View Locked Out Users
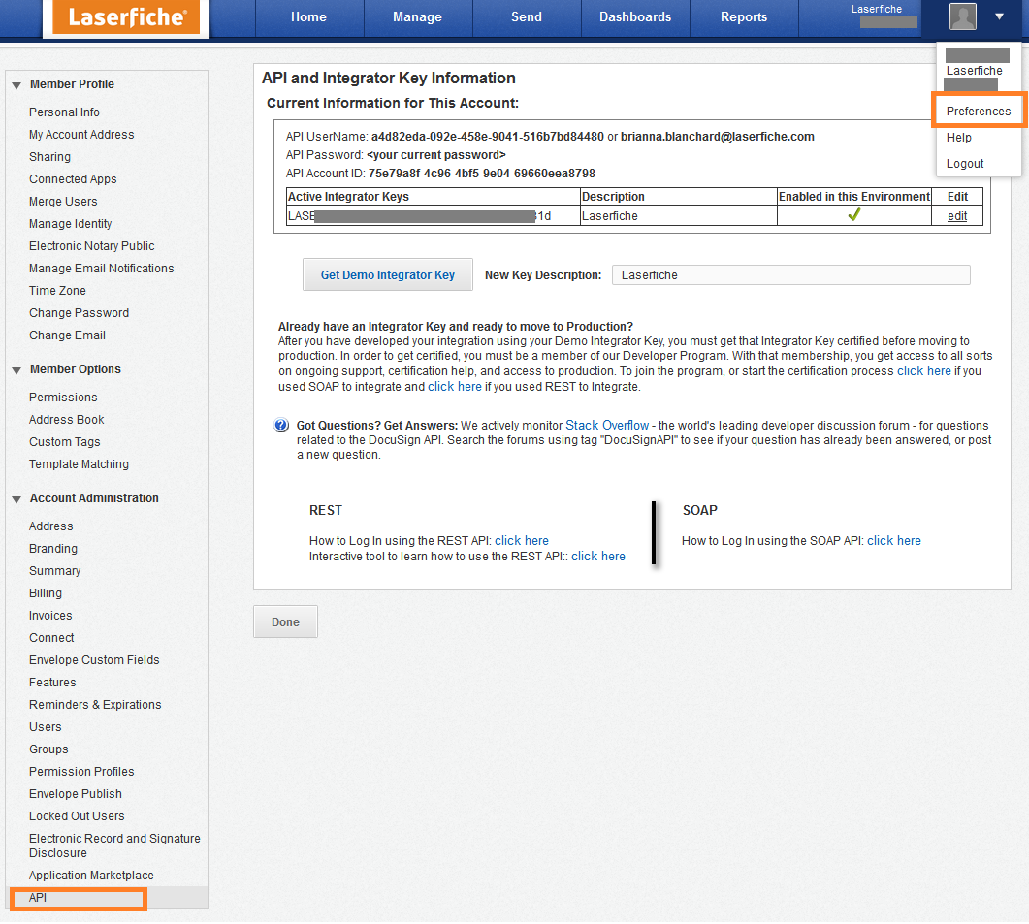 (x=77, y=816)
